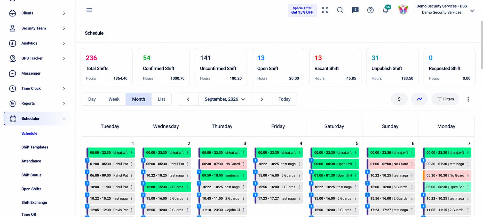Open options for Sunday 01:00 - 02:00 No Guard shift
The height and width of the screenshot is (217, 483).
(x=412, y=164)
